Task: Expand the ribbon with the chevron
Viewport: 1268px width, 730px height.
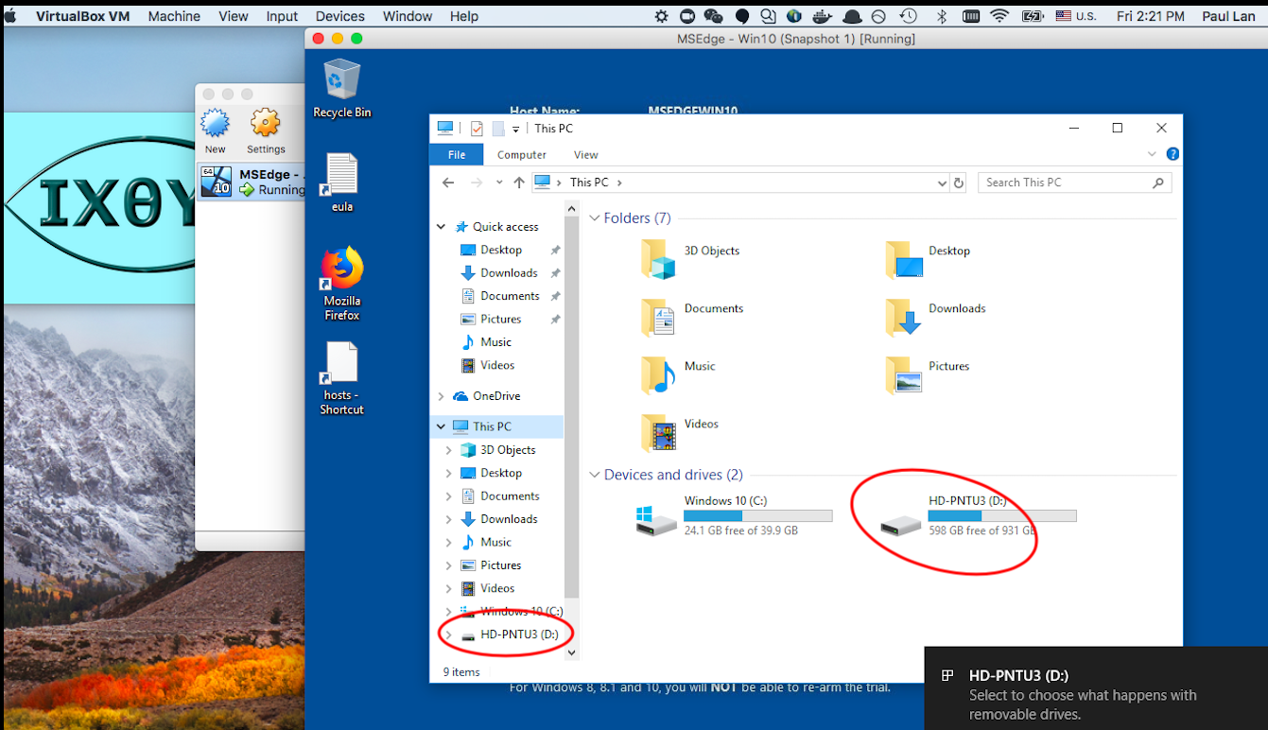Action: coord(1152,154)
